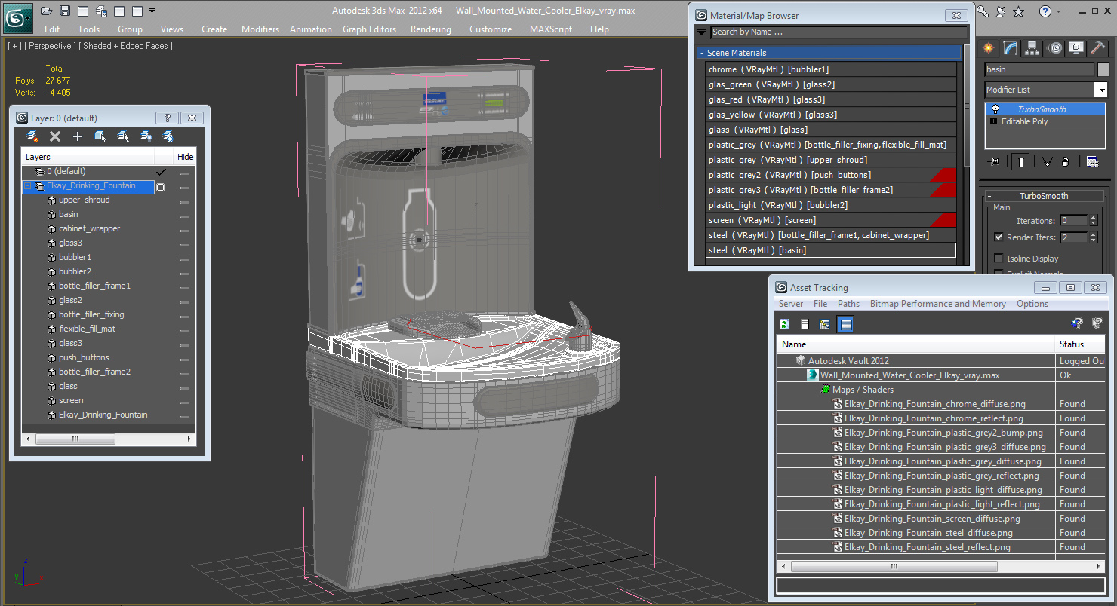This screenshot has height=606, width=1117.
Task: Toggle hide for upper_shroud layer row
Action: pyautogui.click(x=185, y=200)
